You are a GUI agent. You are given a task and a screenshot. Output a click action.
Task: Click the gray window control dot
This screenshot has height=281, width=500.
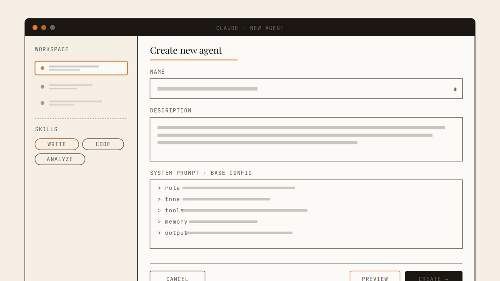tap(52, 27)
